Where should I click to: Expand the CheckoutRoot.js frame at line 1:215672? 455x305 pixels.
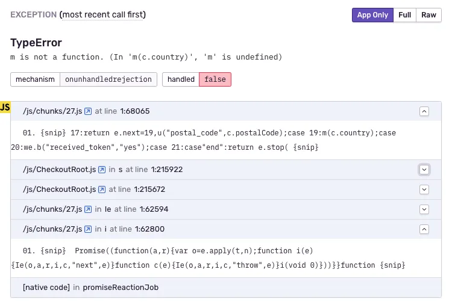pos(424,189)
